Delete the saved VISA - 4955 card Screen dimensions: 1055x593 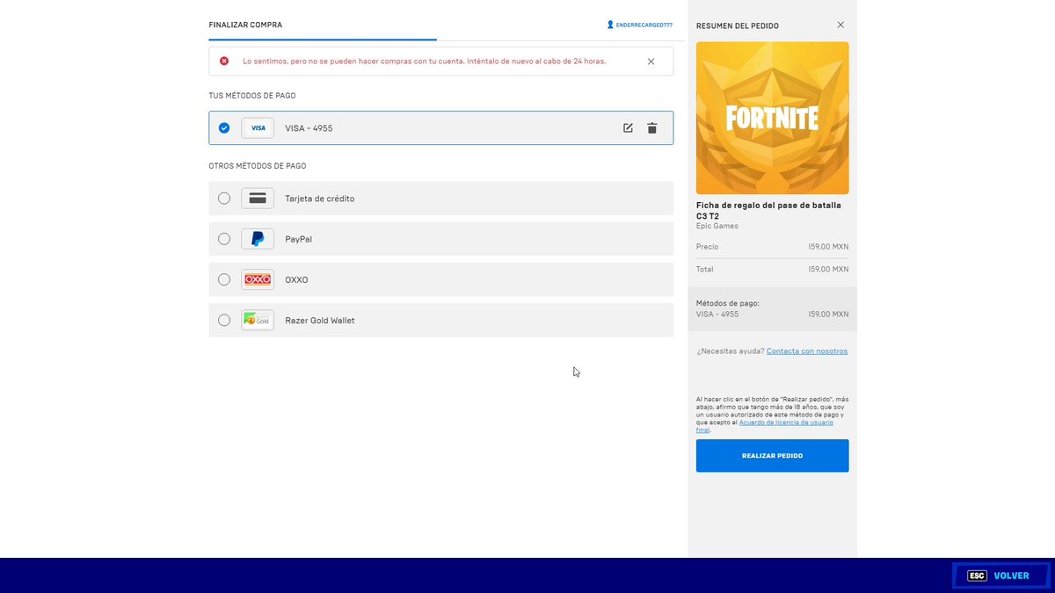pyautogui.click(x=651, y=128)
